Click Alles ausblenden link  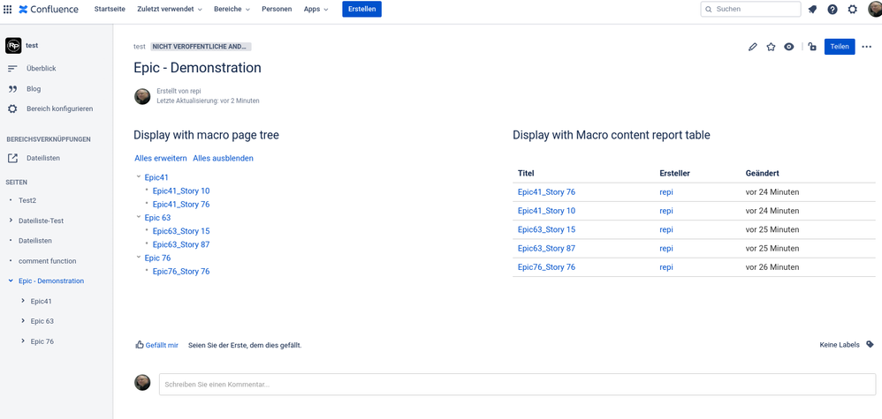click(223, 159)
